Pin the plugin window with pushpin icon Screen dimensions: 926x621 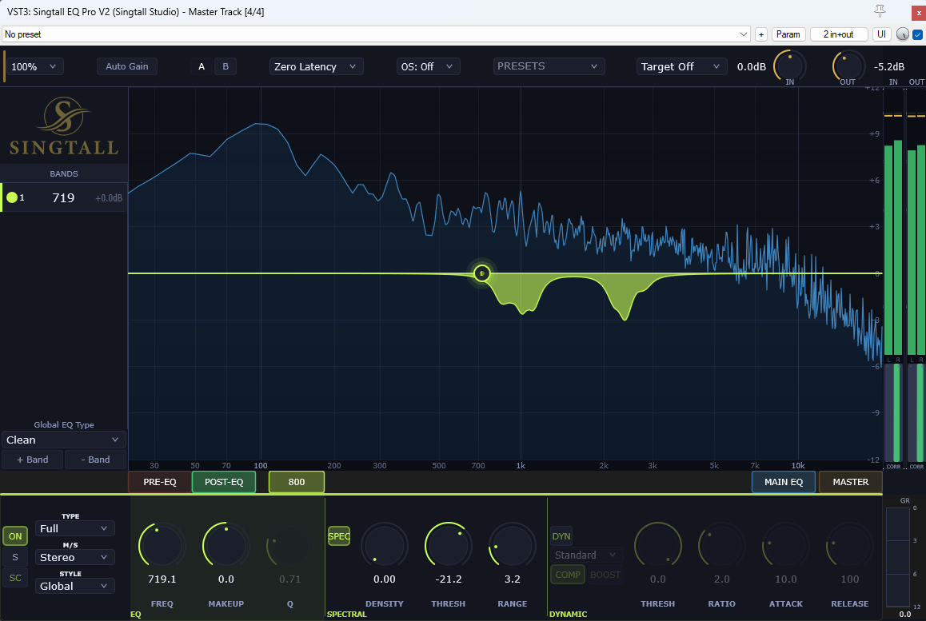point(880,10)
